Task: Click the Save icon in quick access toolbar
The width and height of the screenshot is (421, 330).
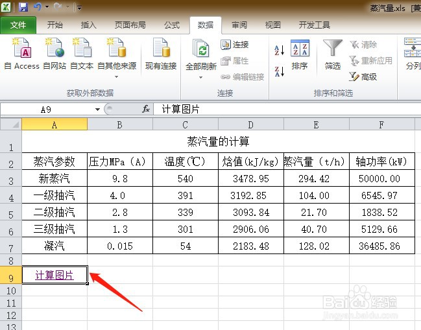Action: [x=23, y=7]
